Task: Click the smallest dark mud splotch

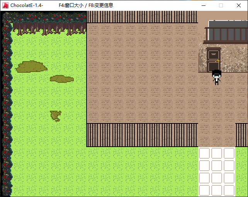Action: 56,115
